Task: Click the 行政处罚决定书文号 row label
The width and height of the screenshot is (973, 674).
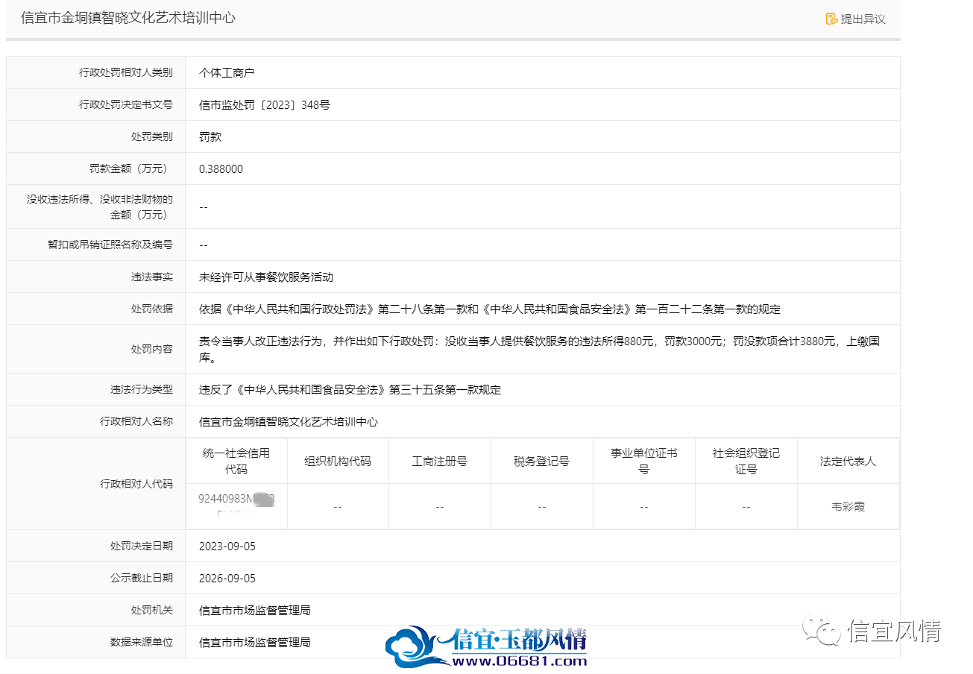Action: coord(126,104)
